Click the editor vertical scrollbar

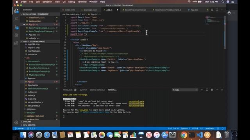[225, 32]
